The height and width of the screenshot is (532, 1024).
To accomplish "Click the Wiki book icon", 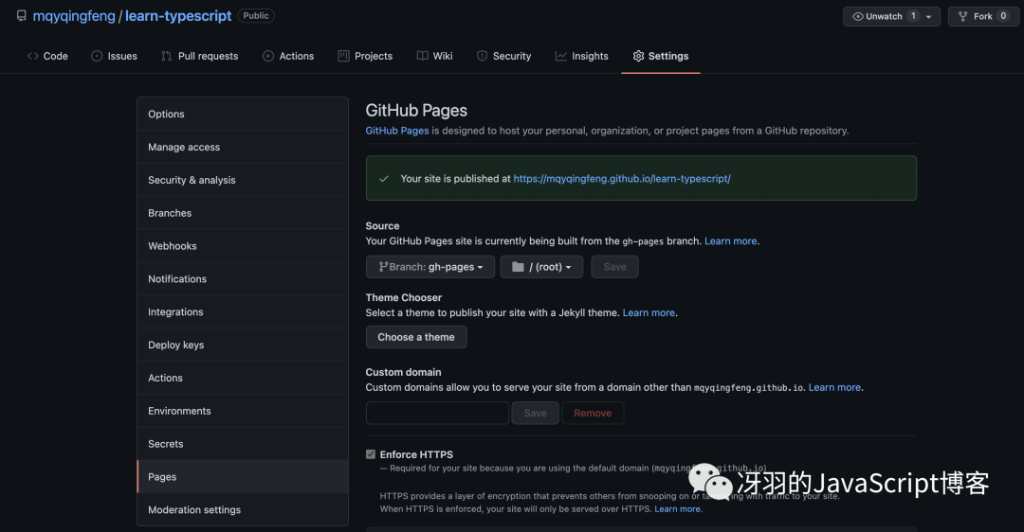I will pyautogui.click(x=423, y=56).
